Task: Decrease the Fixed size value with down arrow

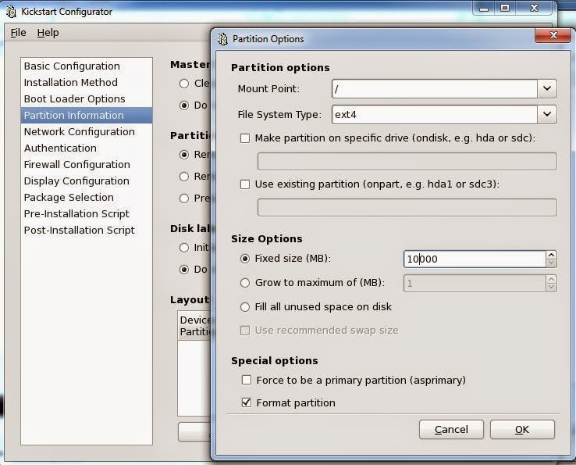Action: click(x=551, y=263)
